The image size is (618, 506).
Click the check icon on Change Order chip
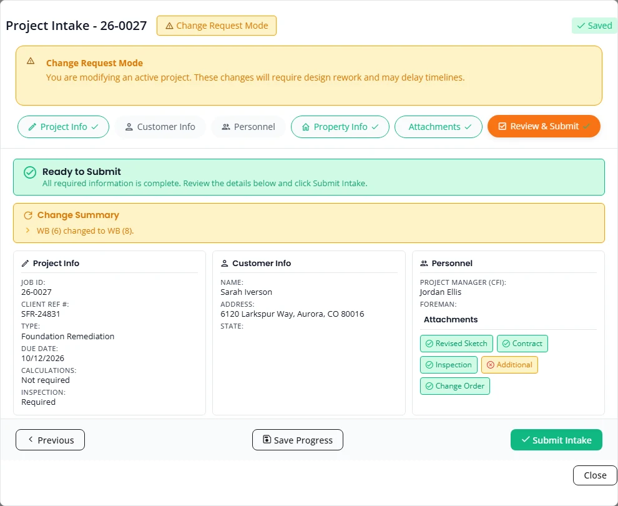(429, 386)
